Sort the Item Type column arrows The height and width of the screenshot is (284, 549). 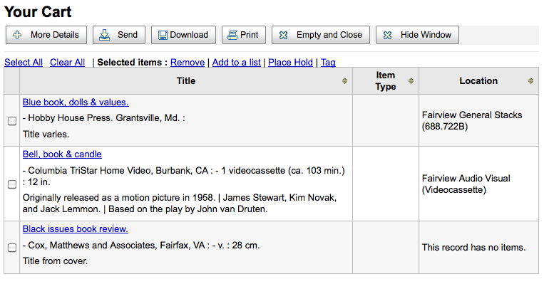411,81
